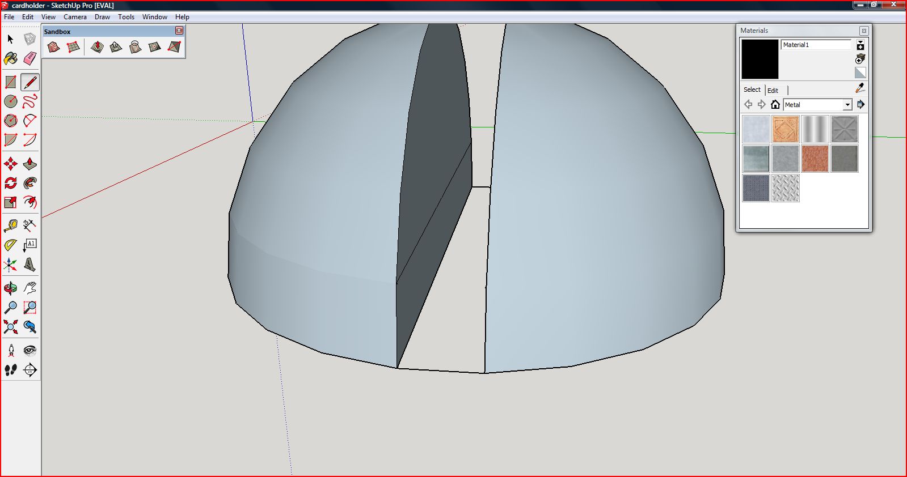The image size is (907, 477).
Task: Go to In Model materials home
Action: tap(775, 104)
